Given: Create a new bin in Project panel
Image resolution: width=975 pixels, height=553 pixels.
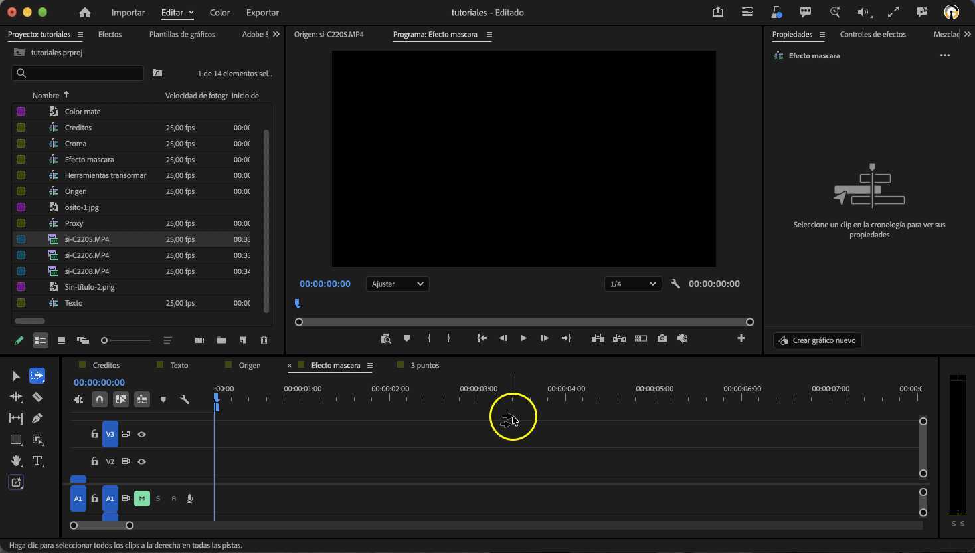Looking at the screenshot, I should [221, 340].
